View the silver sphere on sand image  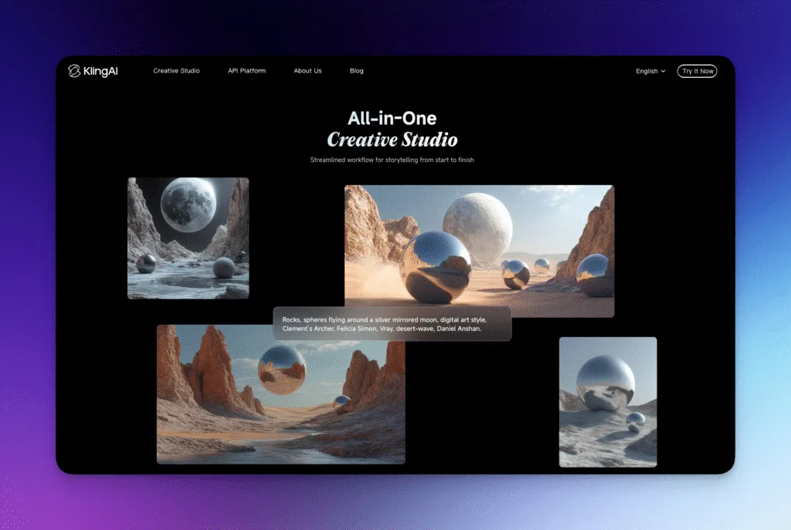coord(608,402)
